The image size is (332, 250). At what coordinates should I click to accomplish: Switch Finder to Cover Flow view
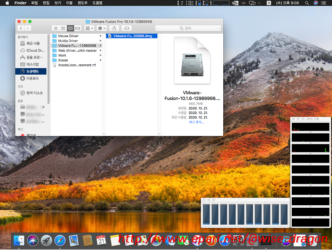point(78,28)
